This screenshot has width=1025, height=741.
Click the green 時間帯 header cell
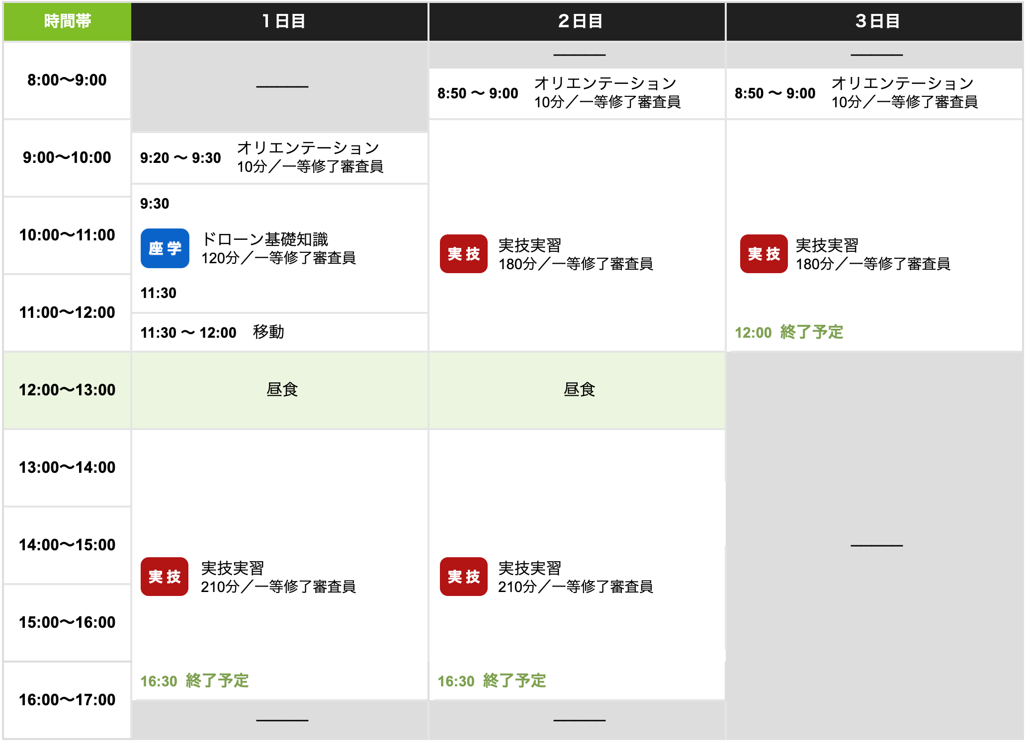[67, 21]
